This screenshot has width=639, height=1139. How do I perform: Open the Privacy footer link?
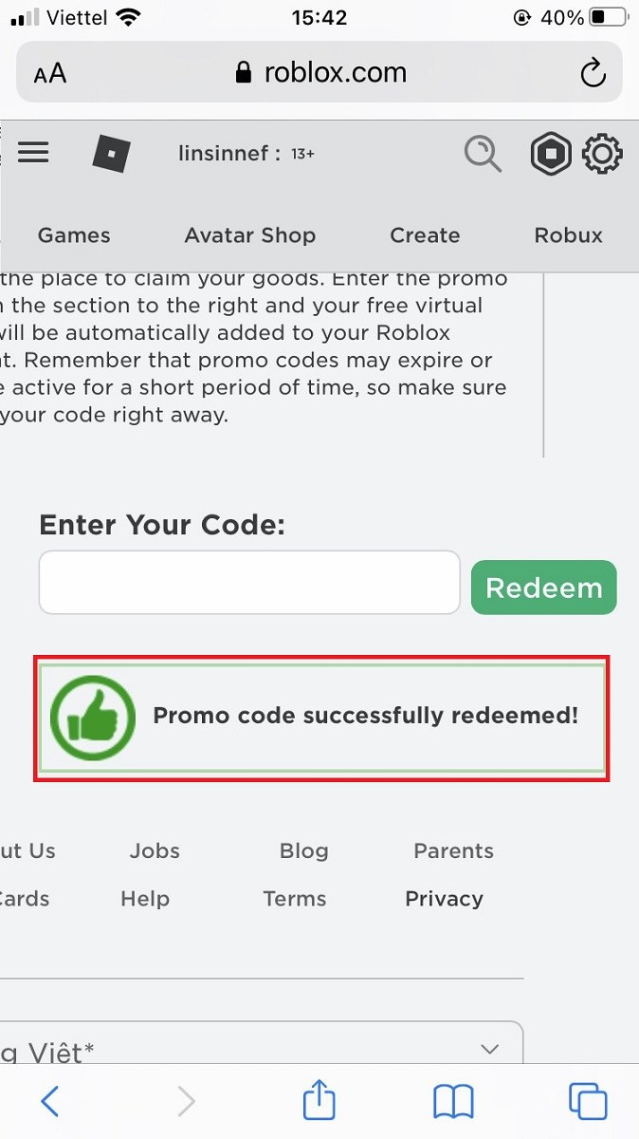pos(444,899)
